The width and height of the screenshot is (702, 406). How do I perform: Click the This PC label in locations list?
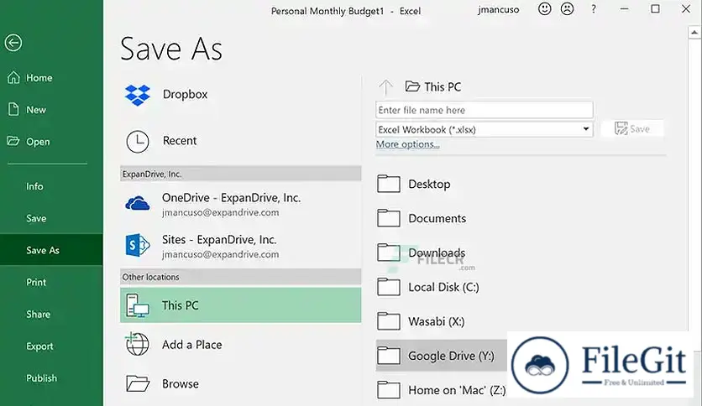click(180, 305)
